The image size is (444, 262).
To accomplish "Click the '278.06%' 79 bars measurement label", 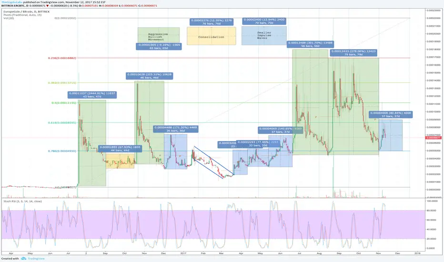I will pyautogui.click(x=353, y=53).
